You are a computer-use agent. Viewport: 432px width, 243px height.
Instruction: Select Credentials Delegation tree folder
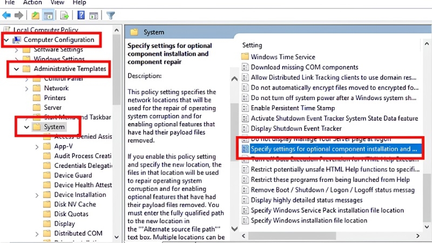83,166
